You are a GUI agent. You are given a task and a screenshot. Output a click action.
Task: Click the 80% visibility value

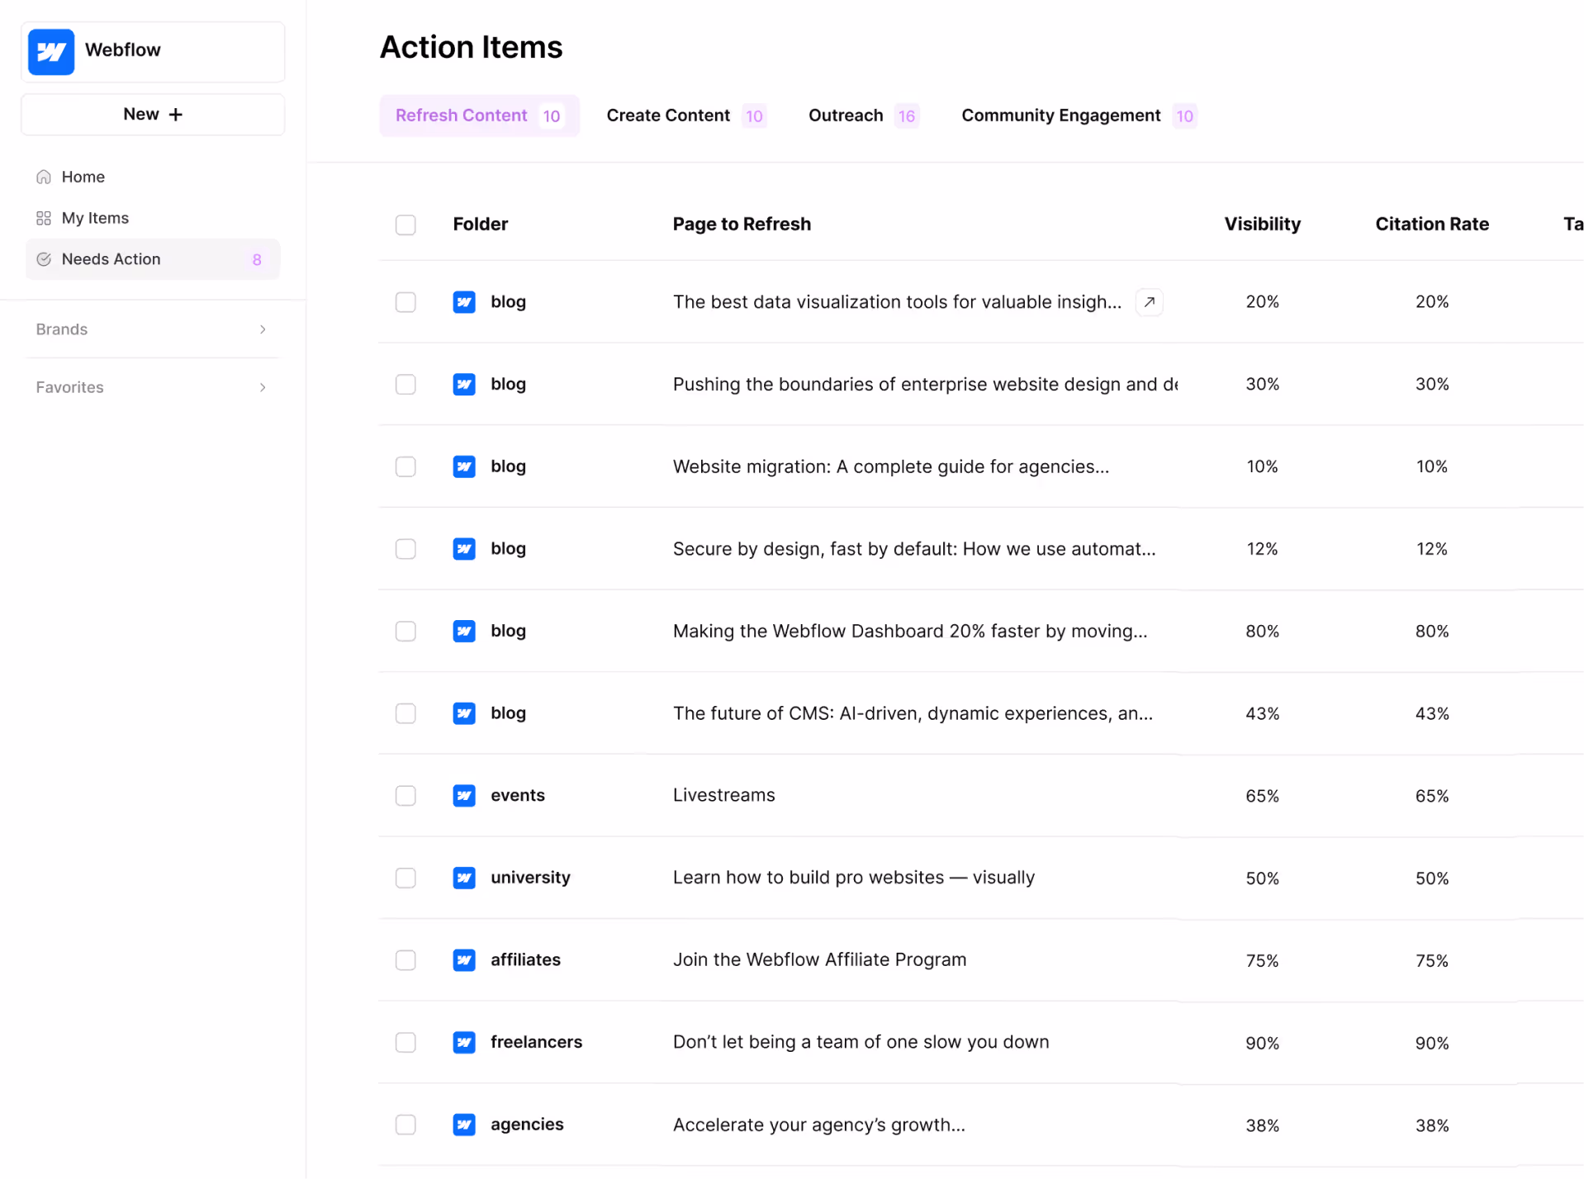coord(1262,632)
